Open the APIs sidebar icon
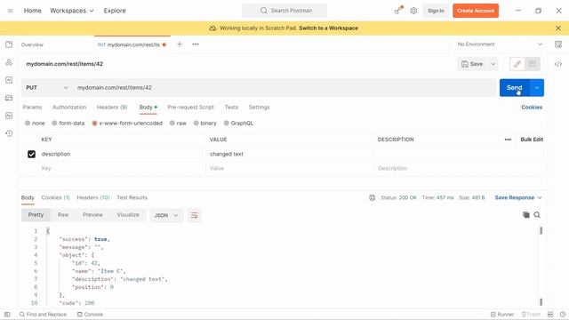 (x=9, y=62)
